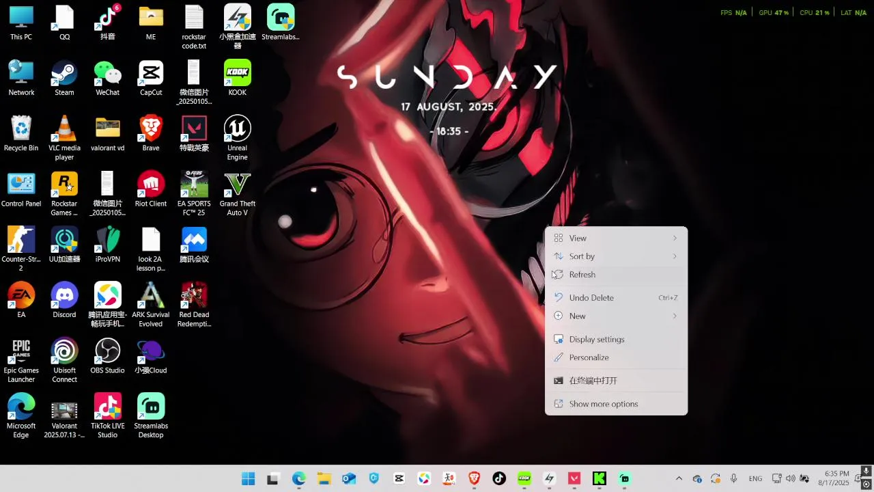Viewport: 874px width, 492px height.
Task: Open Task View on the taskbar
Action: (273, 478)
